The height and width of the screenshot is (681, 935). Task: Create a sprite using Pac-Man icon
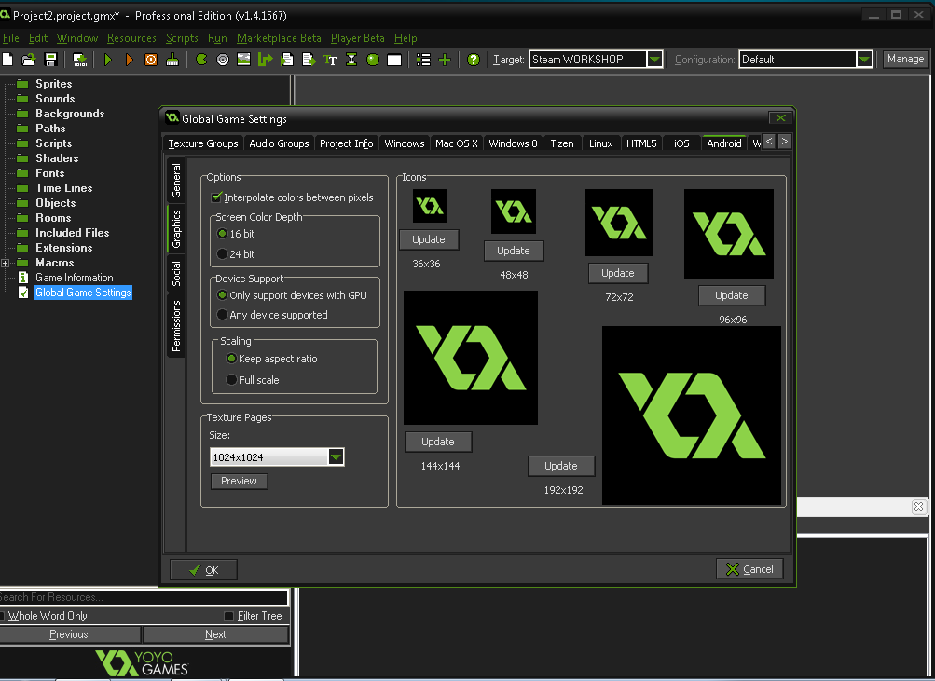(201, 60)
